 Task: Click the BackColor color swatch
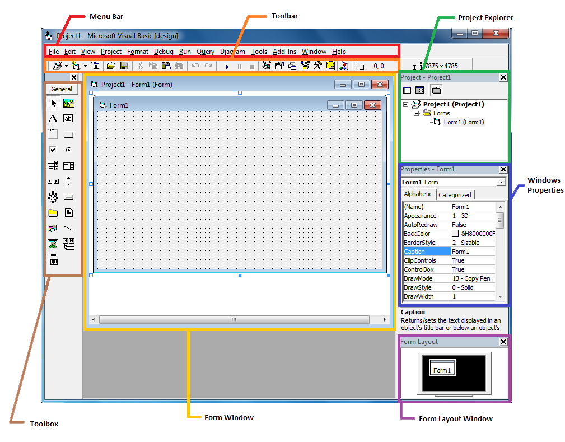tap(455, 234)
